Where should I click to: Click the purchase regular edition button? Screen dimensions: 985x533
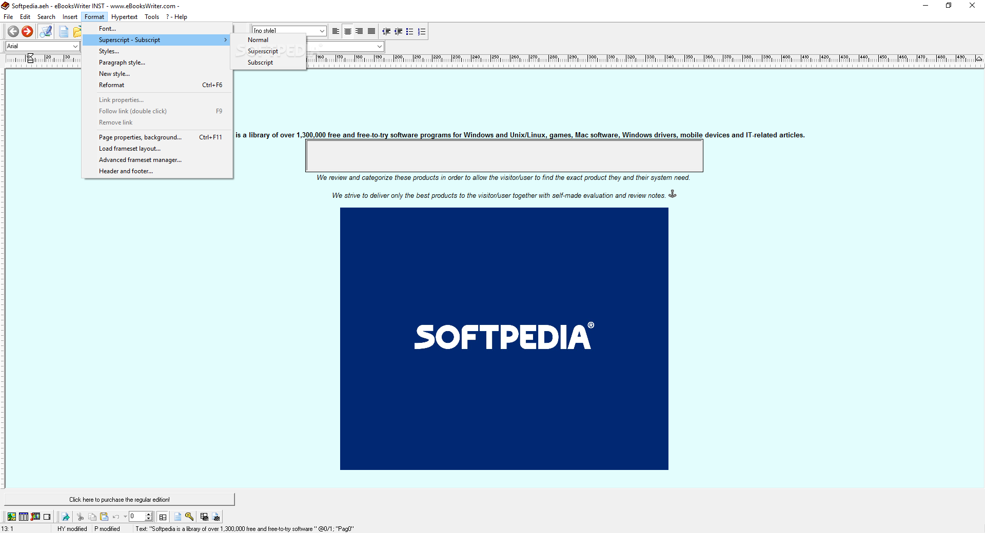coord(120,499)
